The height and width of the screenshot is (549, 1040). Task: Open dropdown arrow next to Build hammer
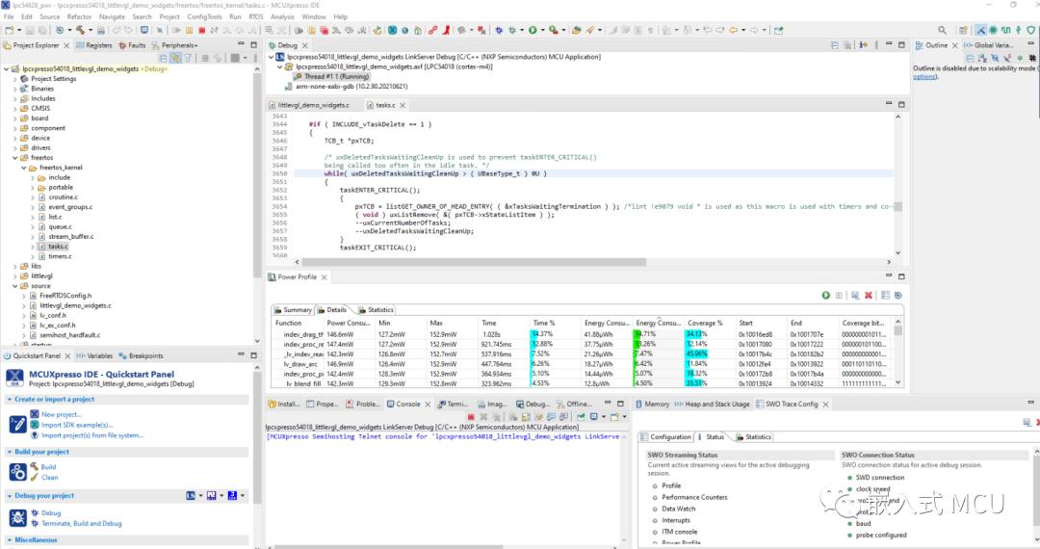tap(91, 30)
